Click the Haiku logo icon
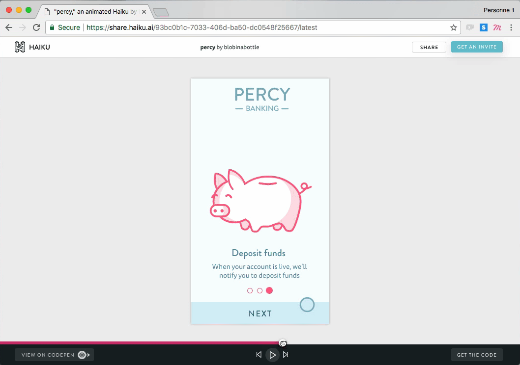The height and width of the screenshot is (365, 520). 20,47
